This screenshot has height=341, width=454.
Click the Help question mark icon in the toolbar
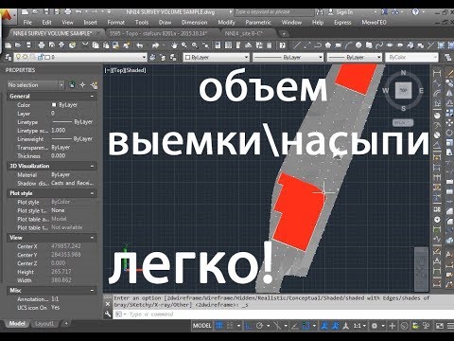click(x=282, y=45)
